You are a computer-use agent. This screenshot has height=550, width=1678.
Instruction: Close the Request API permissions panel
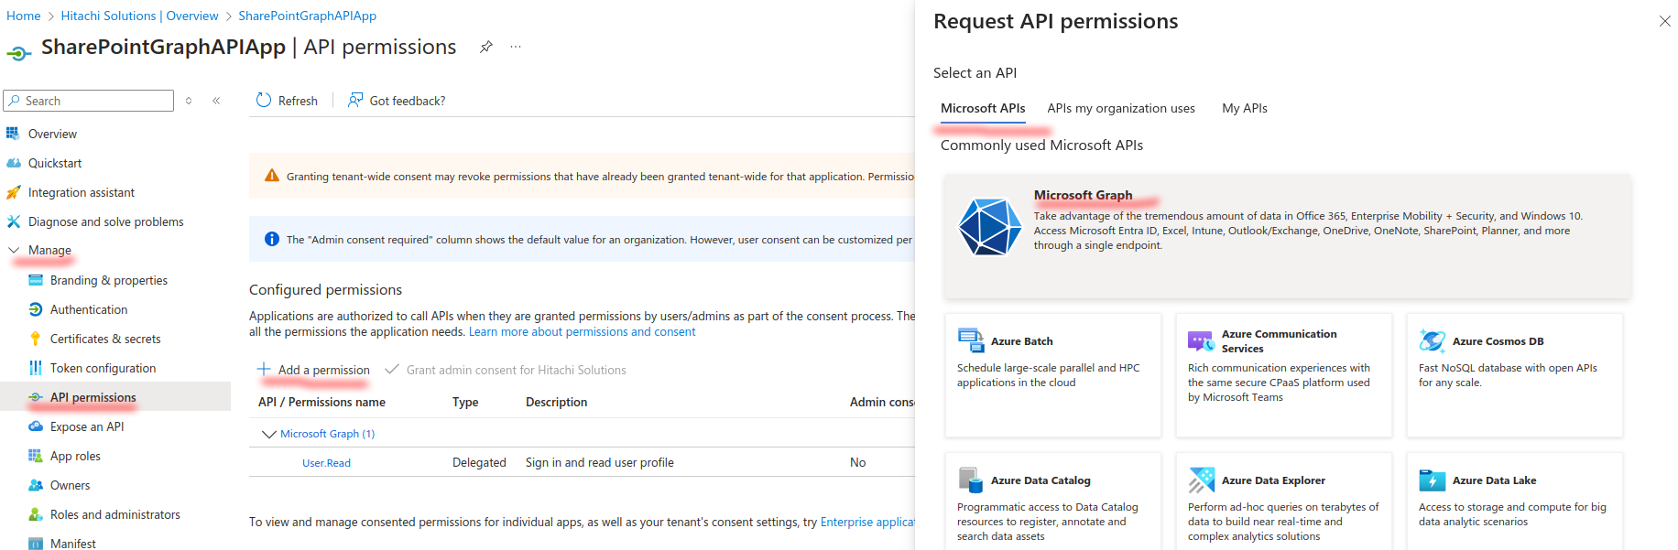1664,21
